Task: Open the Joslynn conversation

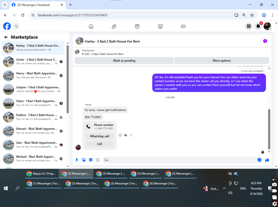Action: 33,89
